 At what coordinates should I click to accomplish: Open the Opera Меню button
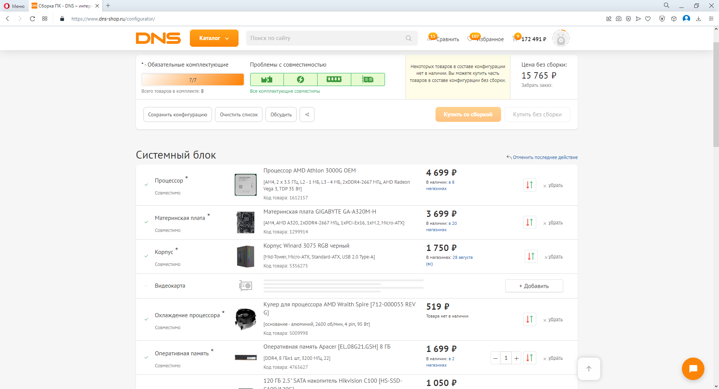14,6
